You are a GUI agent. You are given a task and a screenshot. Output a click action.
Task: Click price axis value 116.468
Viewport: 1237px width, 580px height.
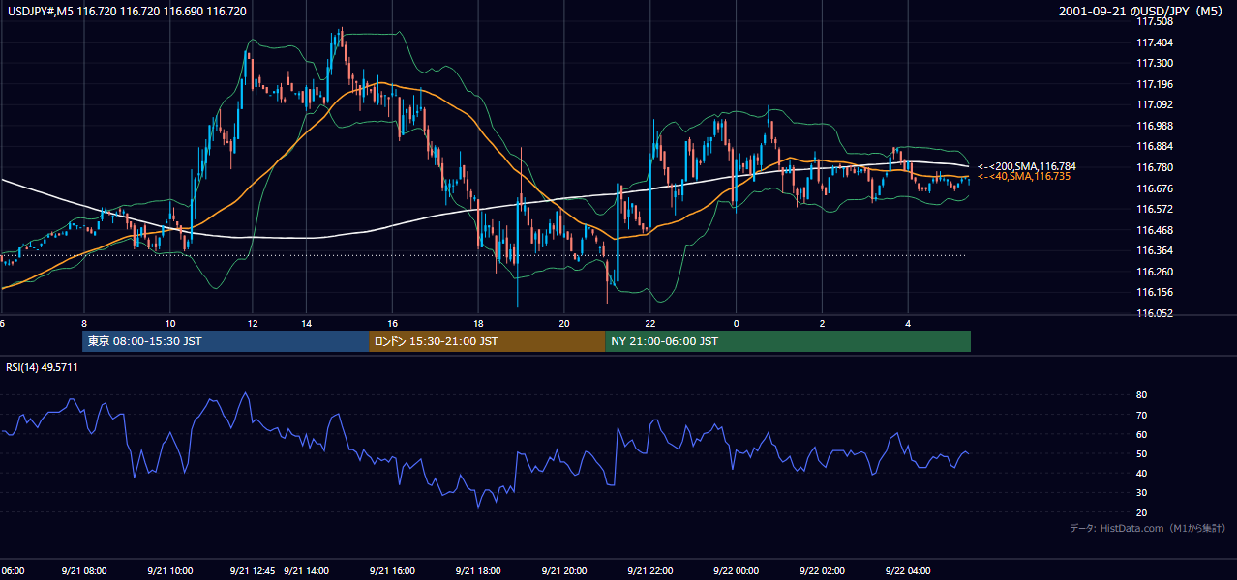click(x=1156, y=230)
